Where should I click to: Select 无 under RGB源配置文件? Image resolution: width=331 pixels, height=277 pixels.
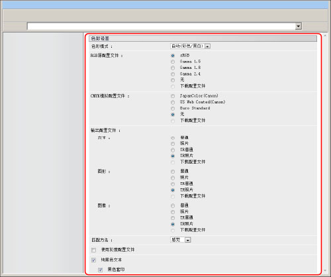click(x=173, y=80)
